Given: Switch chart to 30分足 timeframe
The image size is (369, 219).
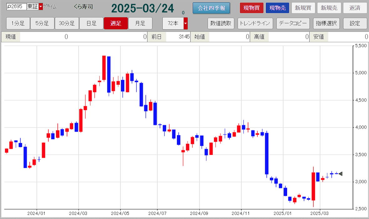Looking at the screenshot, I should point(67,23).
